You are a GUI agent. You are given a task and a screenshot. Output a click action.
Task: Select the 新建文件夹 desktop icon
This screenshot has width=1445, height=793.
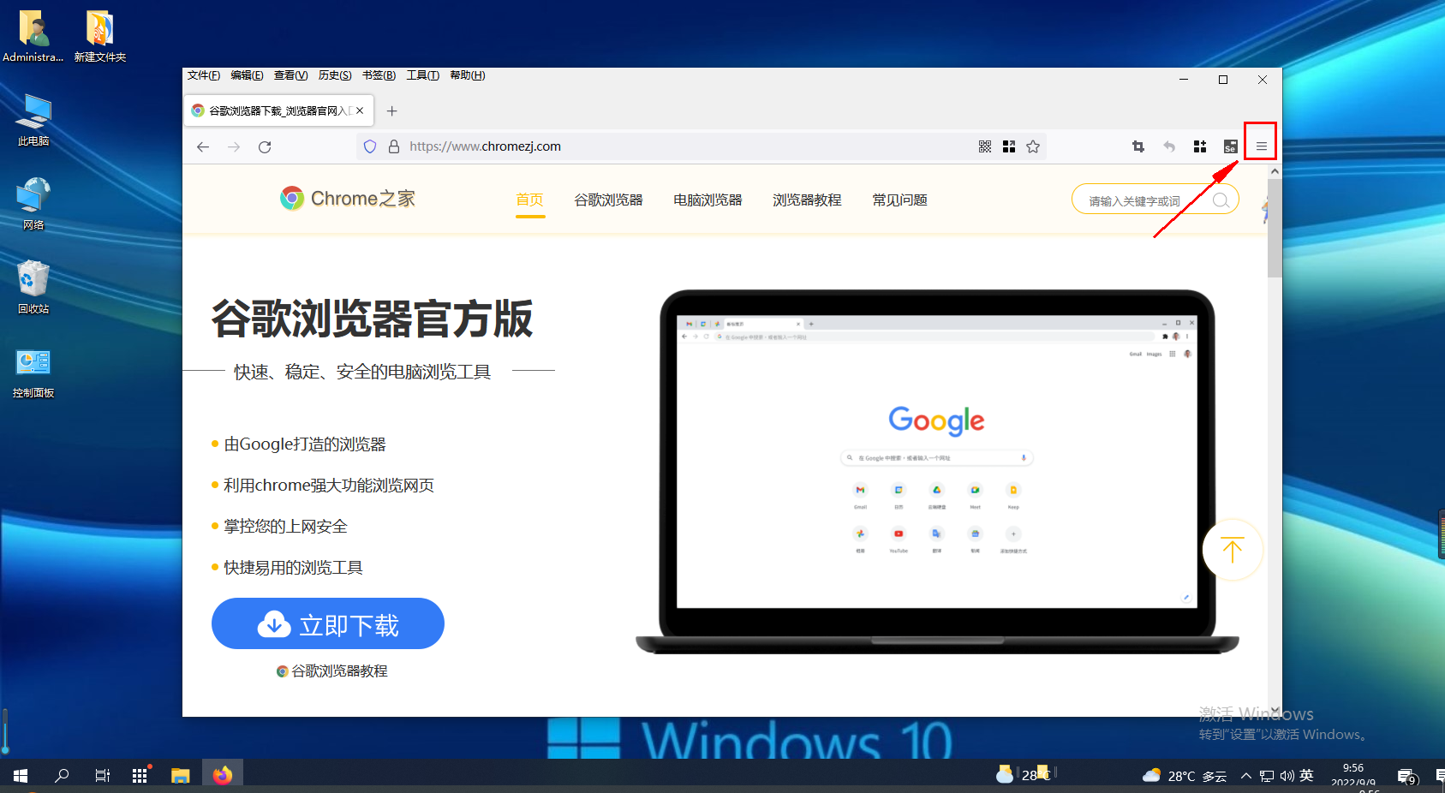tap(100, 37)
